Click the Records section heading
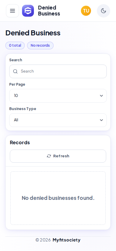Image resolution: width=116 pixels, height=251 pixels. click(x=20, y=142)
